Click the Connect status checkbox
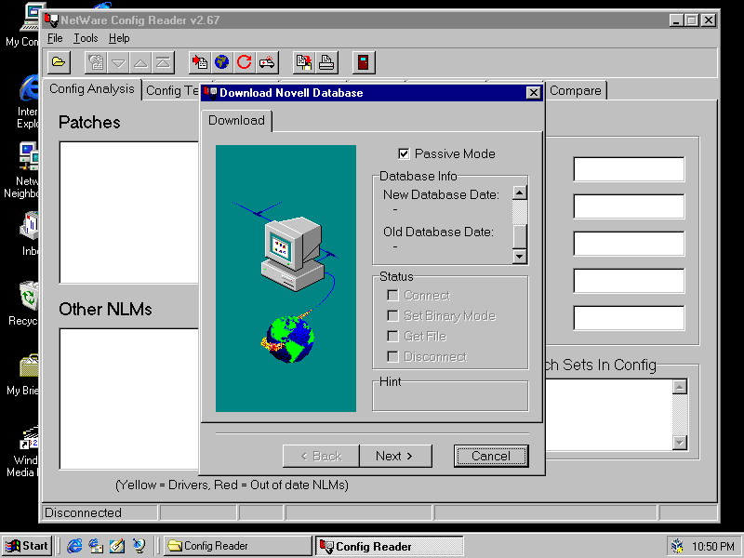This screenshot has width=744, height=558. coord(392,295)
